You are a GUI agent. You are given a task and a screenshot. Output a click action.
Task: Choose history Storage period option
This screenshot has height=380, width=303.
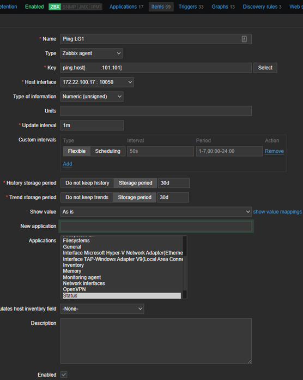pos(135,183)
